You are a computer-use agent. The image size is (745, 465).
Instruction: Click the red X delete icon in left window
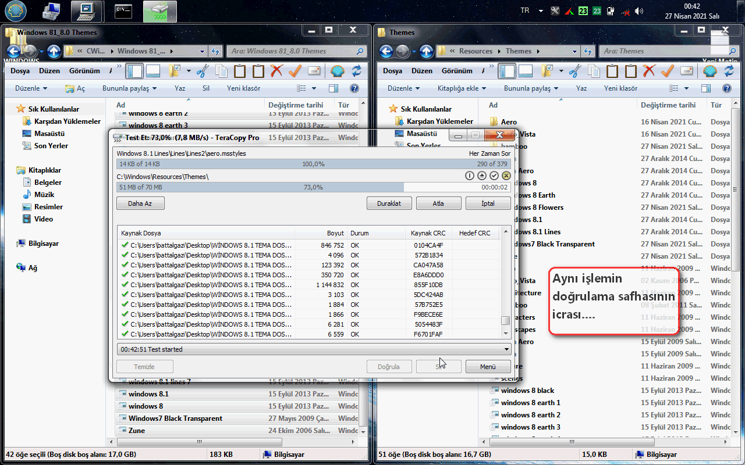tap(277, 71)
